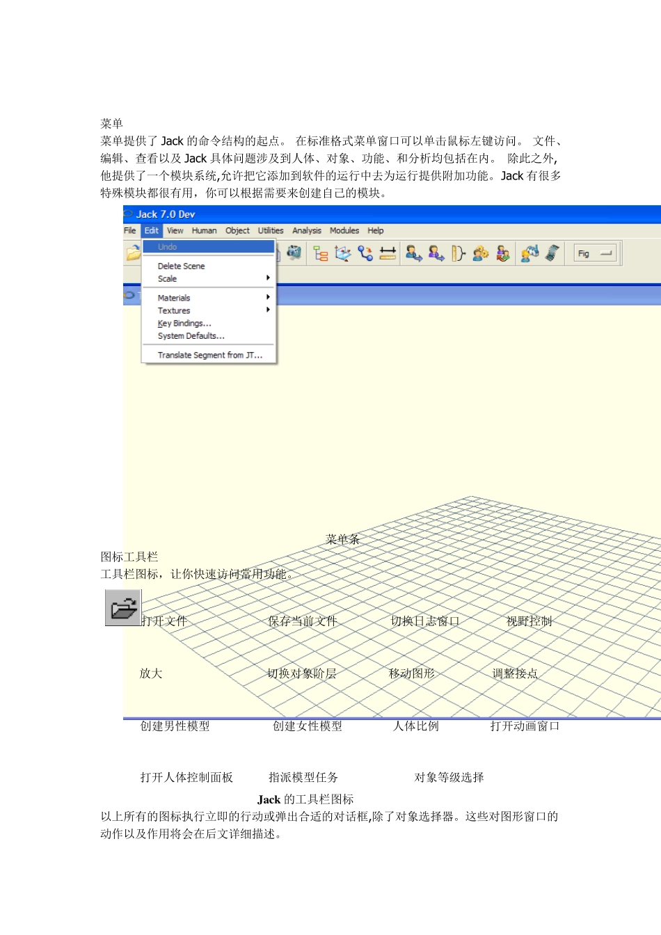661x935 pixels.
Task: Open Key Bindings... dialog
Action: 209,323
